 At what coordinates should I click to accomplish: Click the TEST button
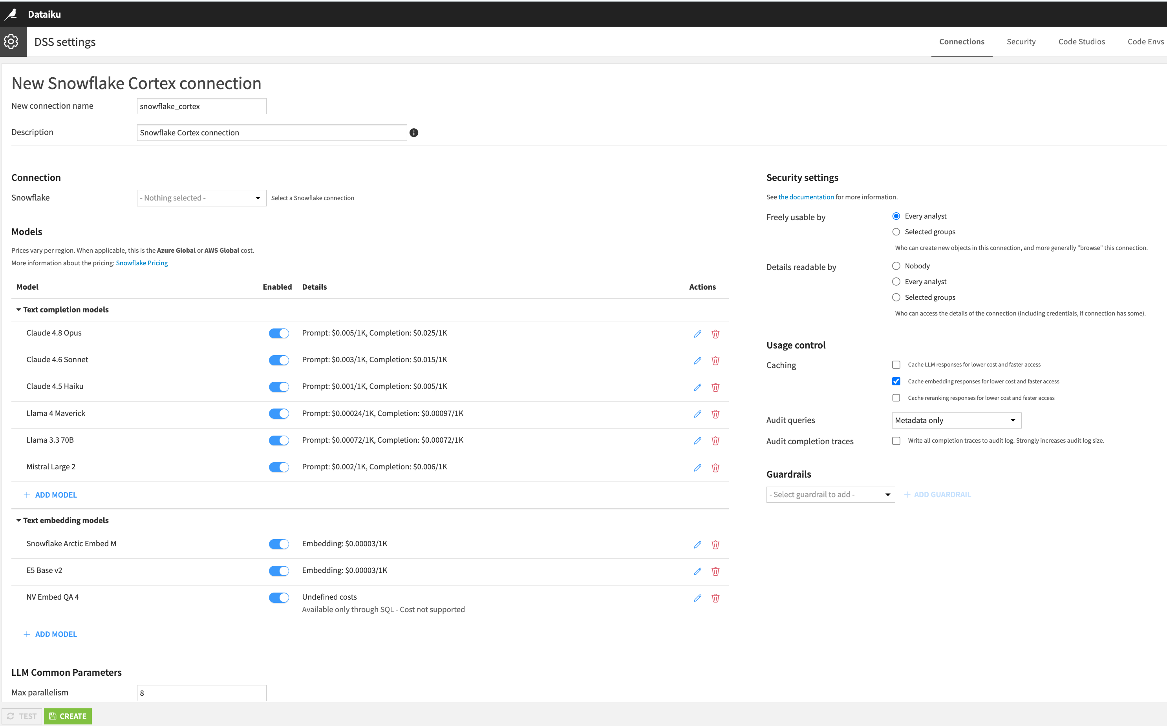22,717
